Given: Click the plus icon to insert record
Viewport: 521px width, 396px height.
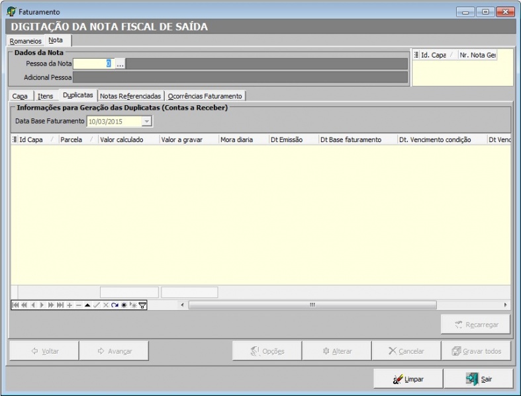Looking at the screenshot, I should (70, 305).
